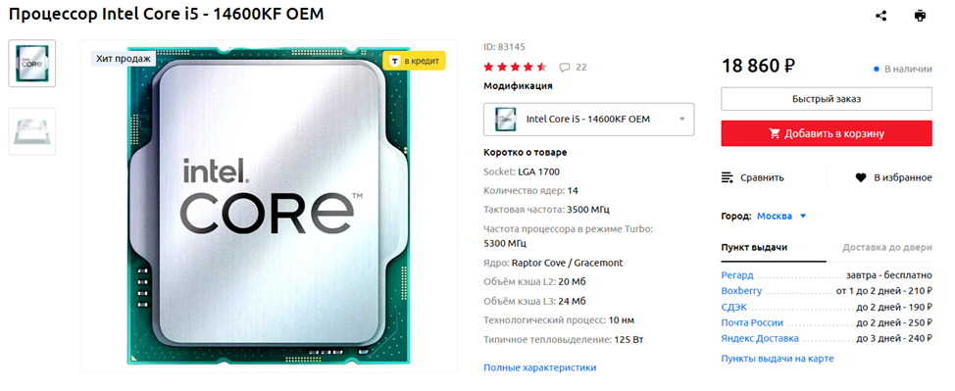
Task: Open the Модификация dropdown
Action: [x=589, y=119]
